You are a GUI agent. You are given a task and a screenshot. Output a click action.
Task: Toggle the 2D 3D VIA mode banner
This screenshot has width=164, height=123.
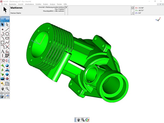(x=5, y=20)
